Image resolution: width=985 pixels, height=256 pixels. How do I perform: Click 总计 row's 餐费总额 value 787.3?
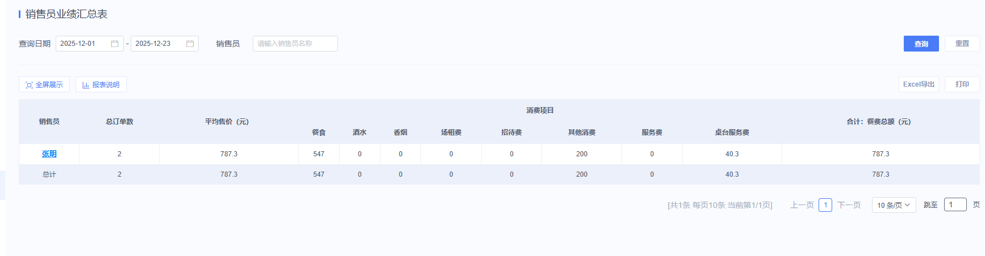pos(881,174)
